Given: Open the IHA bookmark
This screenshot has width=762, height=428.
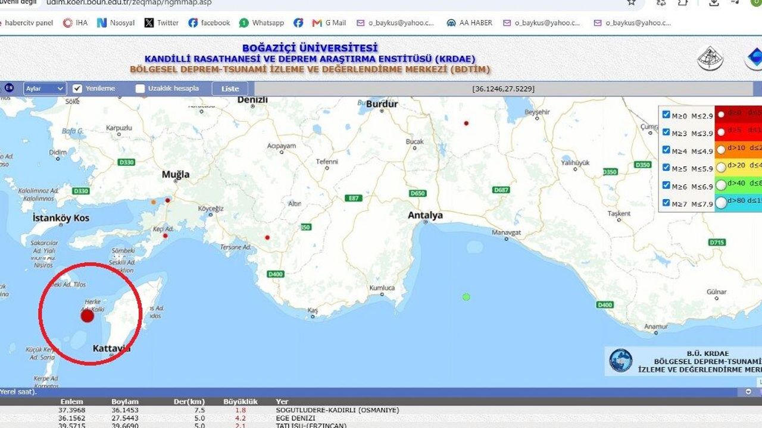Looking at the screenshot, I should [76, 23].
